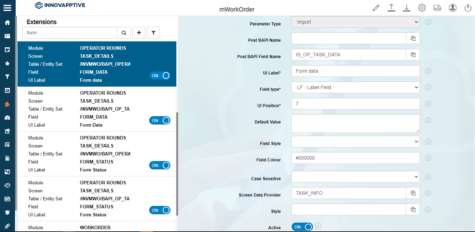The width and height of the screenshot is (475, 232).
Task: Click lookup button next to Screen Data Provider
Action: click(413, 193)
